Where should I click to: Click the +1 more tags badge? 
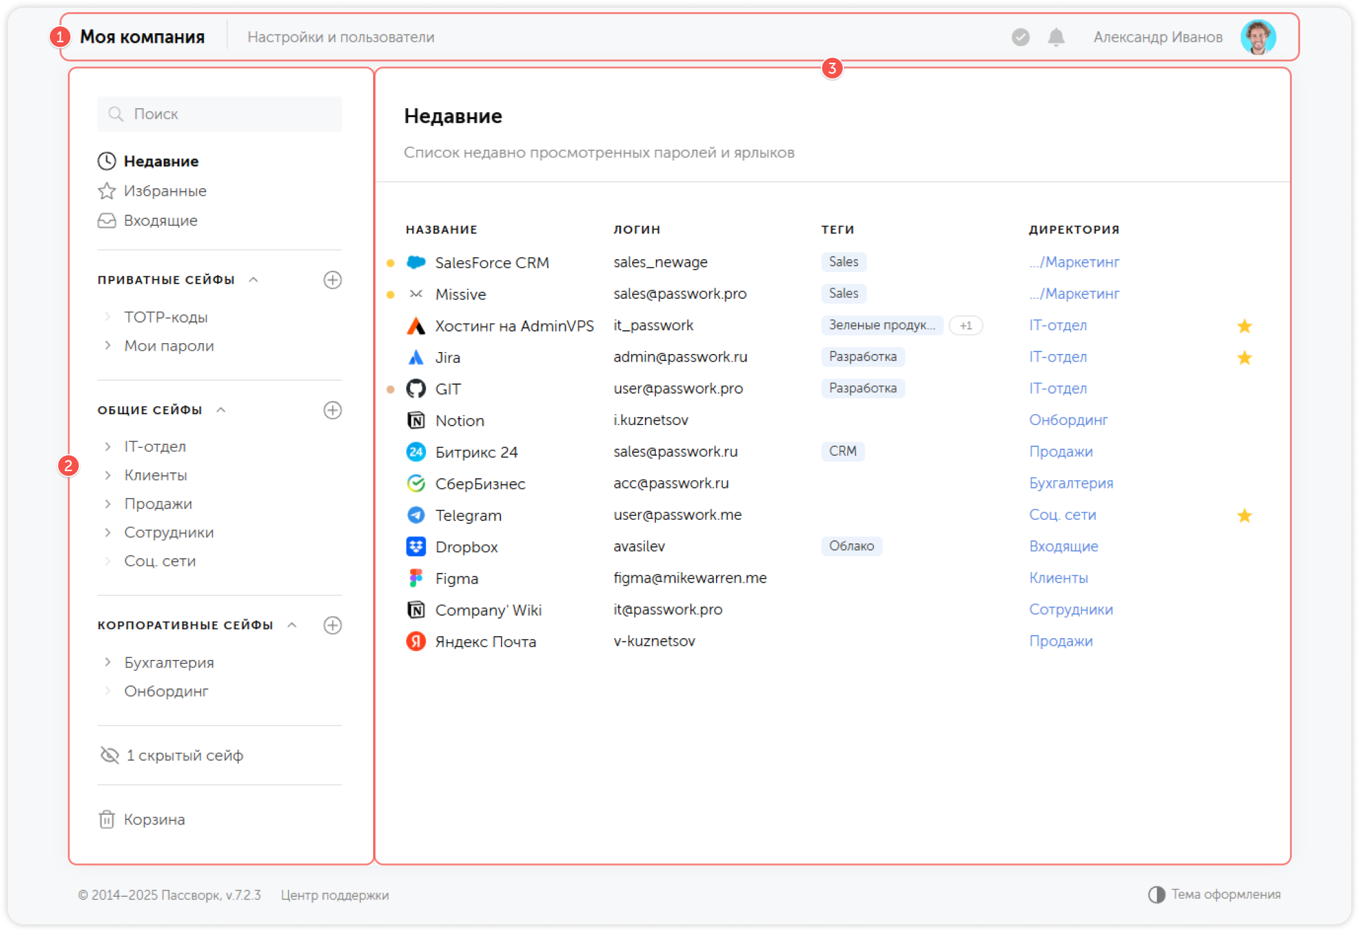pos(966,326)
